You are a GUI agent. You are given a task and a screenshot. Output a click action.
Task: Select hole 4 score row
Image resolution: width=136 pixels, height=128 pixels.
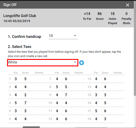(x=27, y=103)
